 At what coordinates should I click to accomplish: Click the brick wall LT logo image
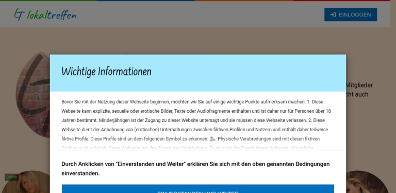pyautogui.click(x=33, y=95)
